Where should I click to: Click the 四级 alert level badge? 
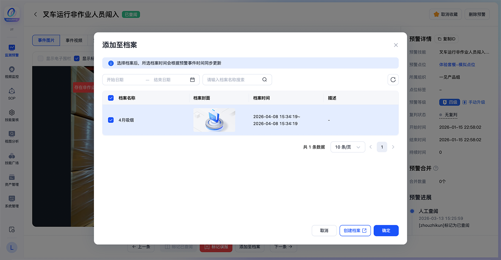tap(450, 102)
